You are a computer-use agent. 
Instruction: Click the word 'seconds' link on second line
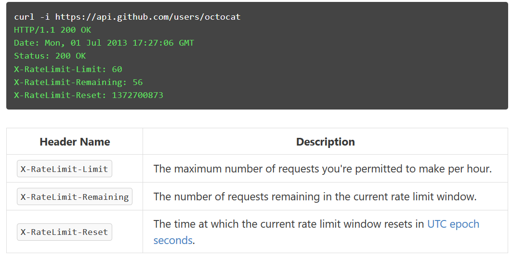click(173, 240)
